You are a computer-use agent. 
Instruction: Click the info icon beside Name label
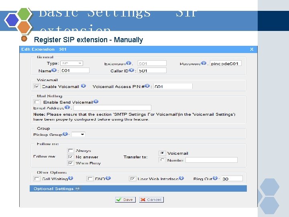point(54,70)
